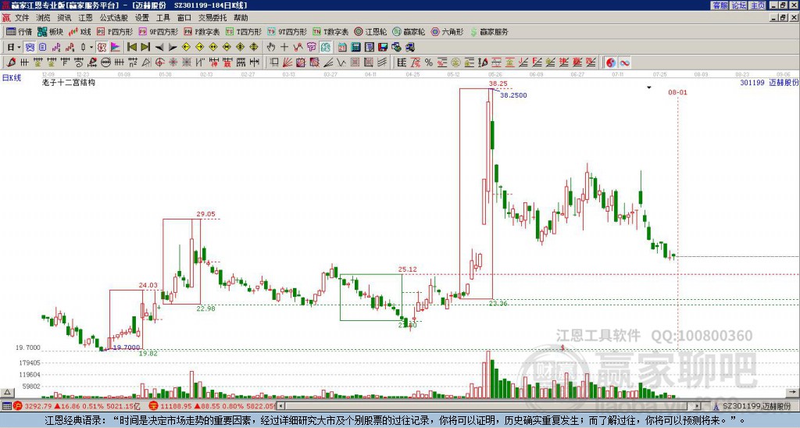Open the 论坛 link
The width and height of the screenshot is (800, 428).
click(739, 5)
